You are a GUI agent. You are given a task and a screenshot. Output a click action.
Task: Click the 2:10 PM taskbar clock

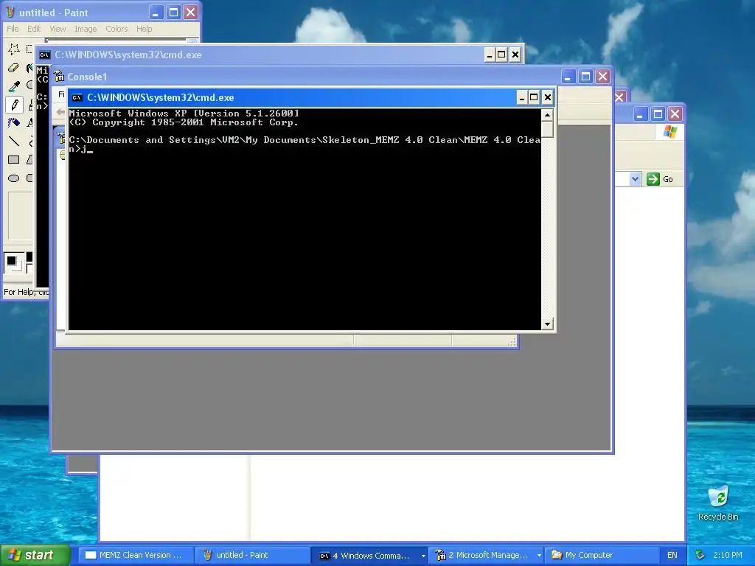point(728,556)
